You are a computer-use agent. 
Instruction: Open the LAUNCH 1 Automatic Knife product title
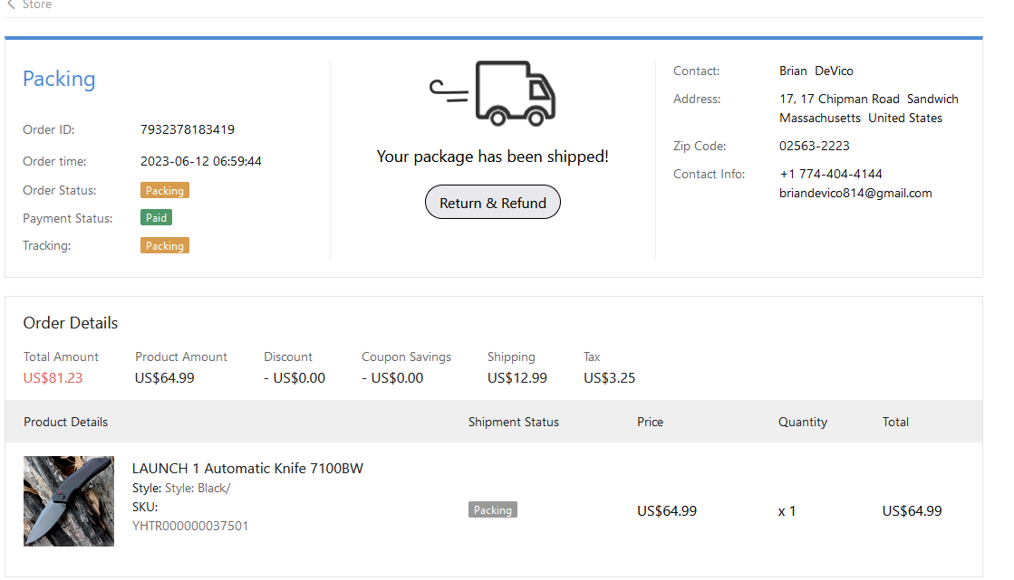[247, 468]
